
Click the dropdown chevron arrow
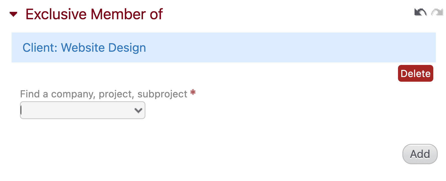tap(138, 110)
